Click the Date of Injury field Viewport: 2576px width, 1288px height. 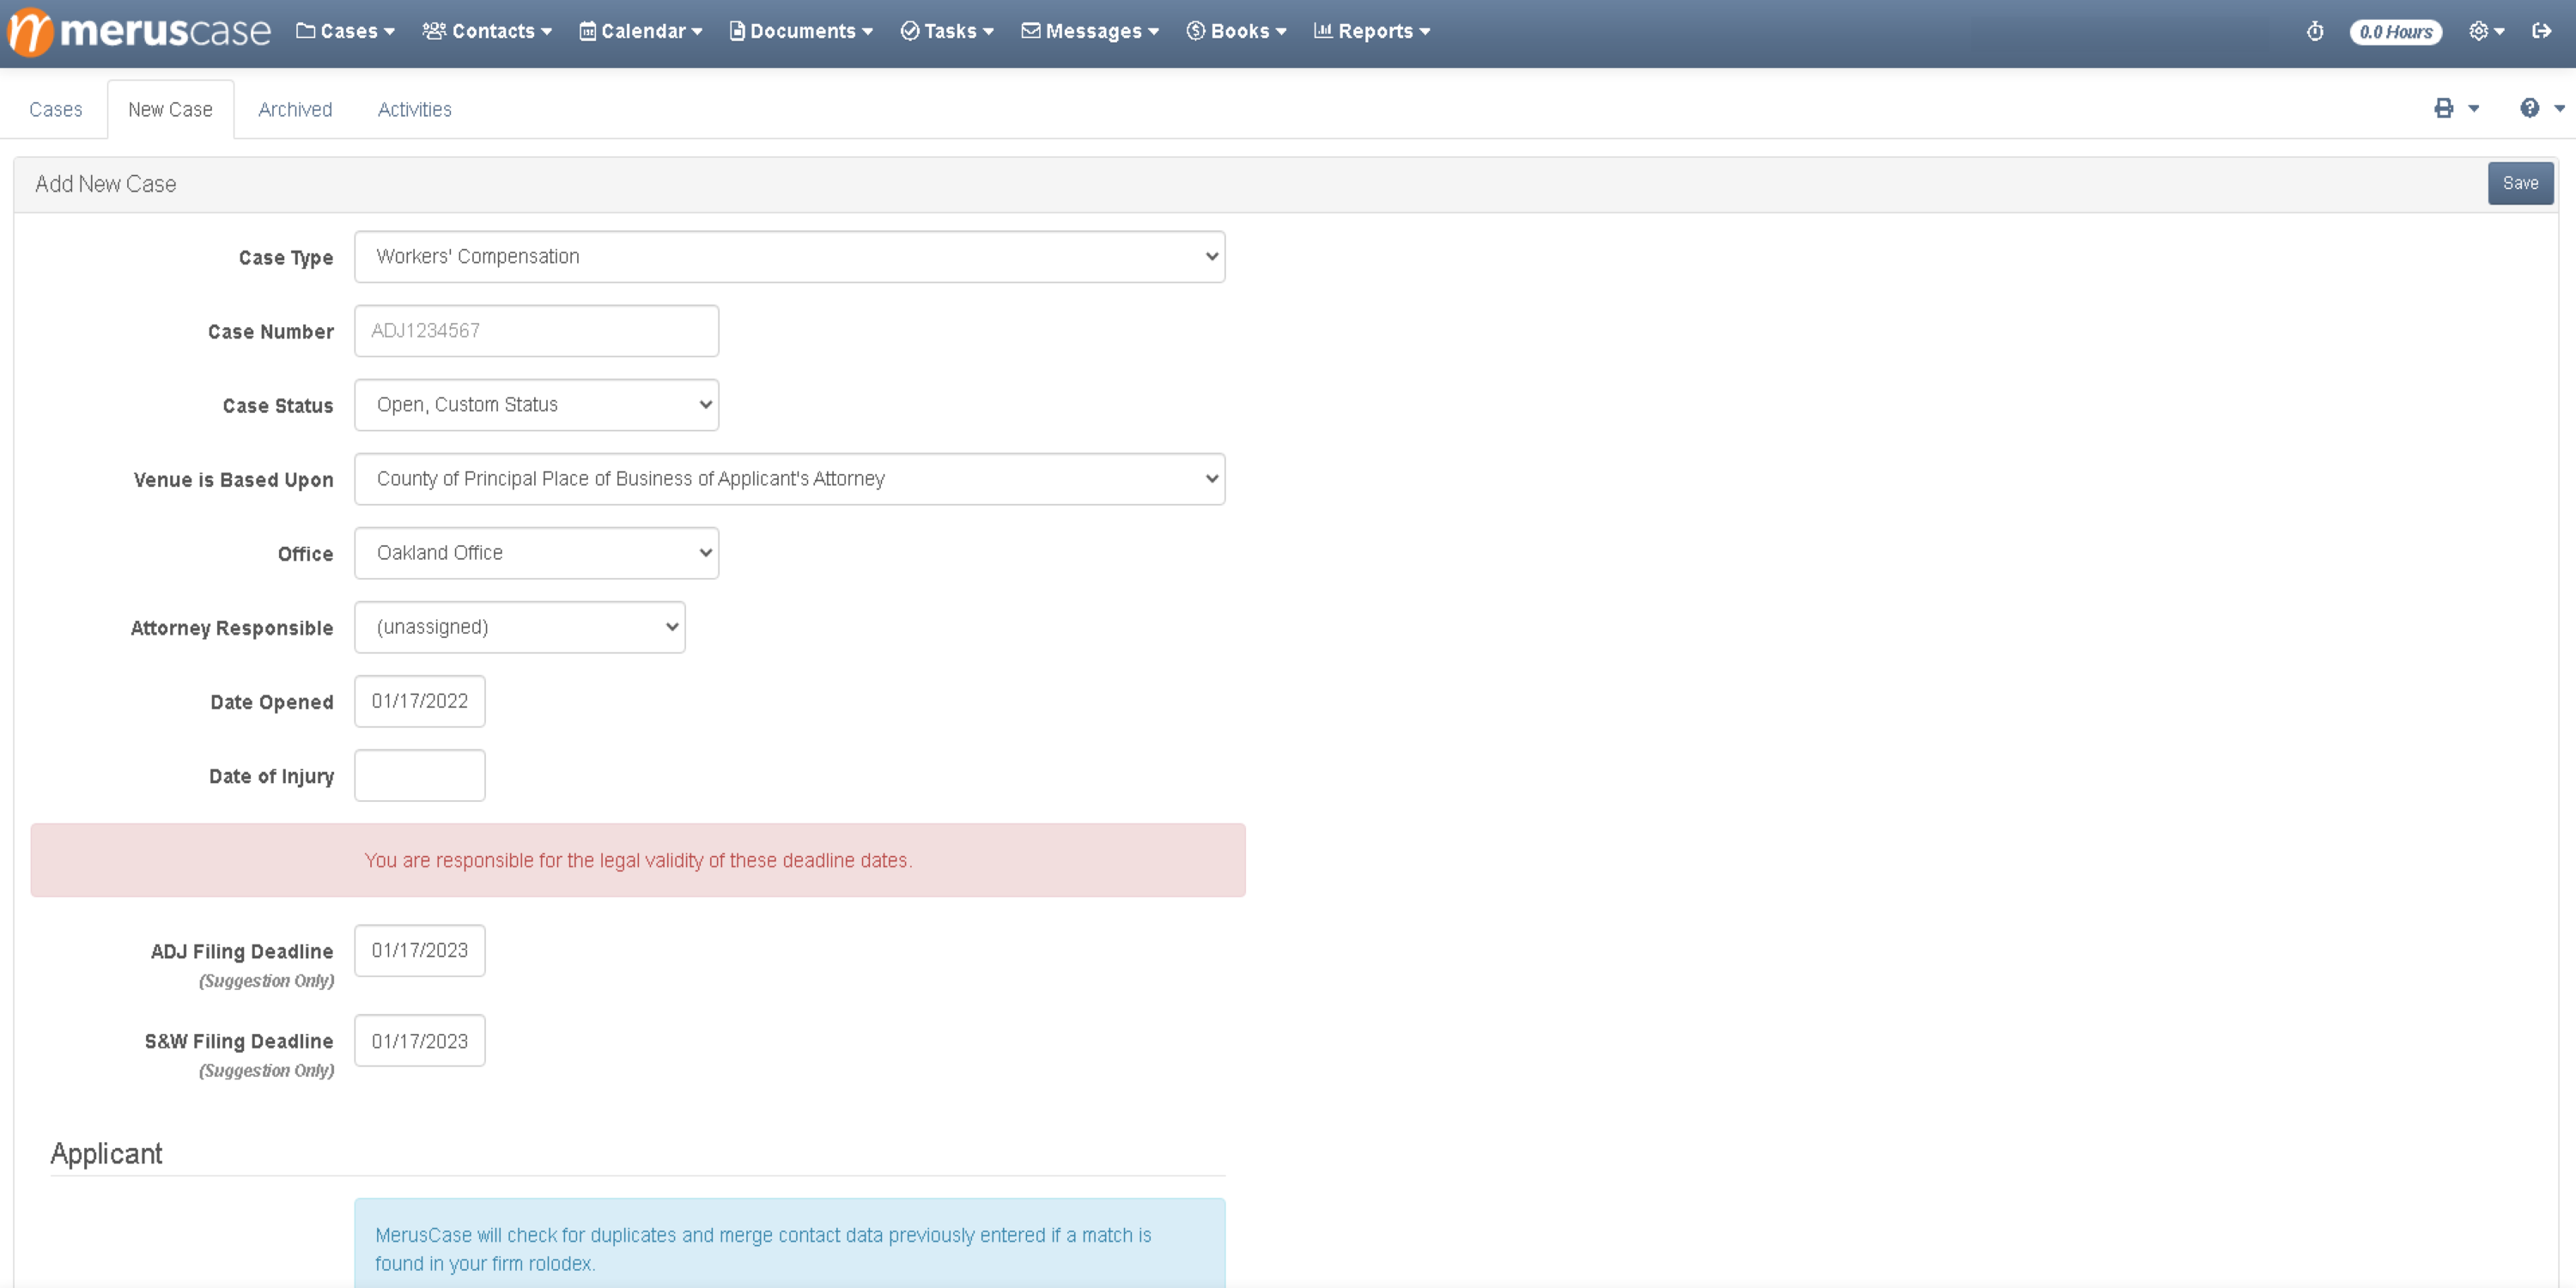pyautogui.click(x=419, y=775)
